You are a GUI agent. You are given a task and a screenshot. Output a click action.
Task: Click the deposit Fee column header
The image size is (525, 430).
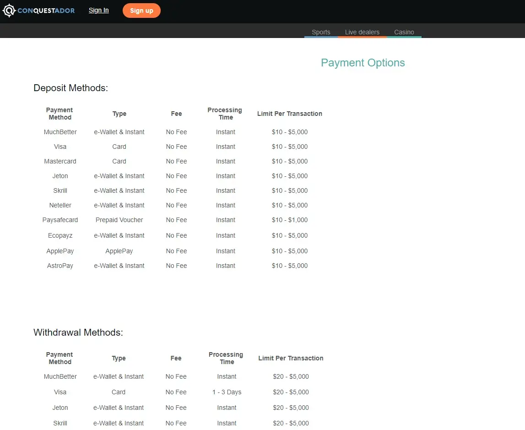point(177,114)
